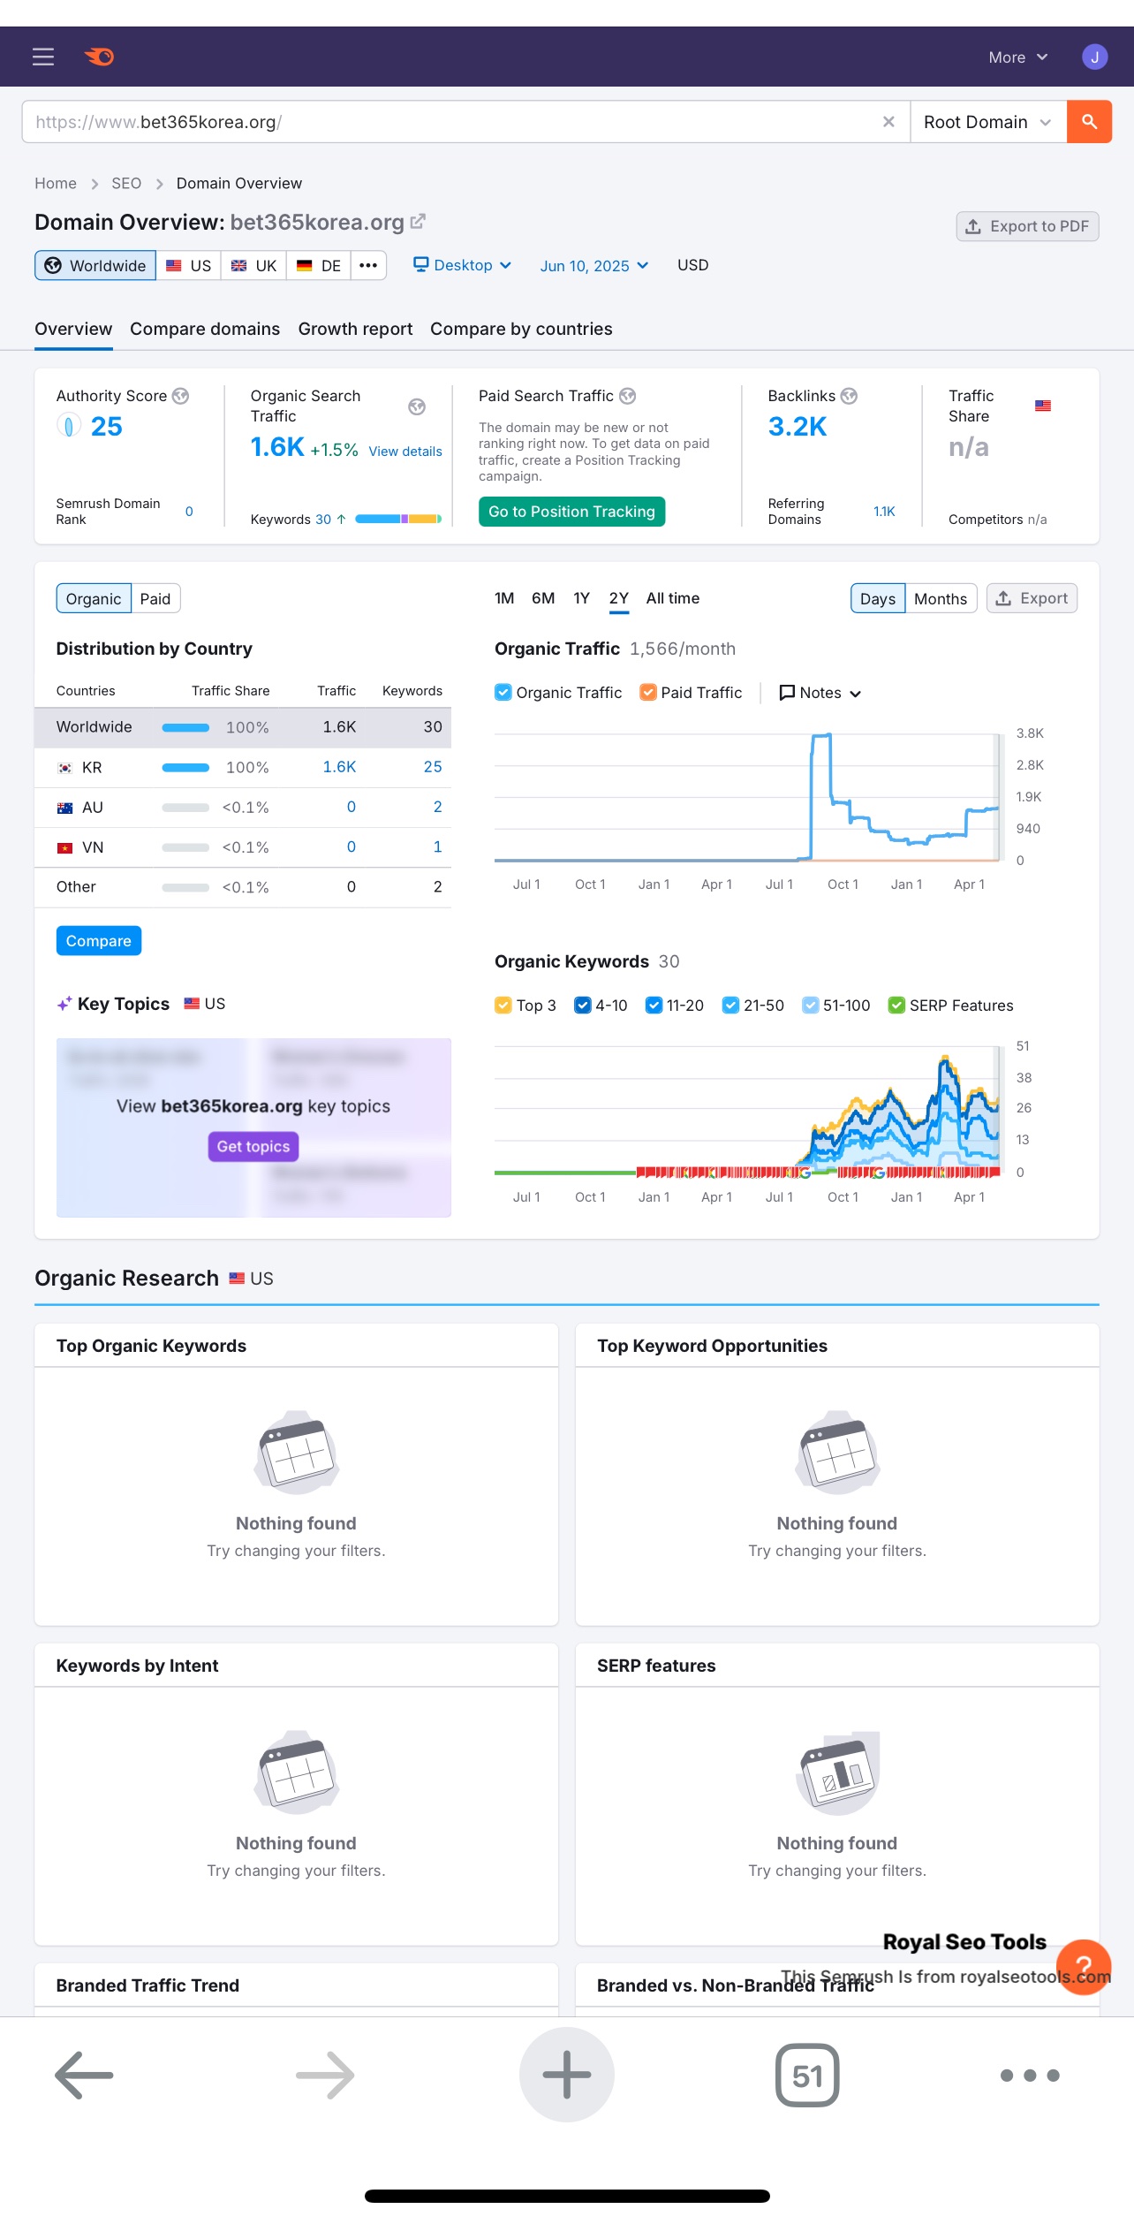Toggle the Top 3 keywords checkbox
Viewport: 1134px width, 2224px height.
pyautogui.click(x=503, y=1006)
